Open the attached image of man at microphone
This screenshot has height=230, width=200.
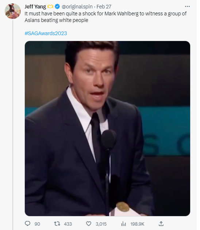(107, 128)
